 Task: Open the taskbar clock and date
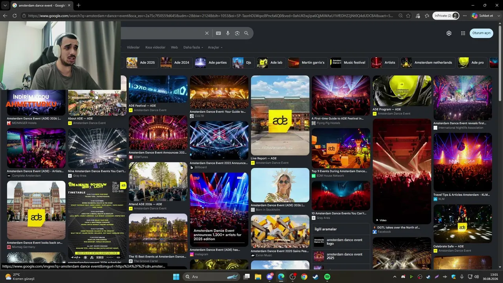491,277
